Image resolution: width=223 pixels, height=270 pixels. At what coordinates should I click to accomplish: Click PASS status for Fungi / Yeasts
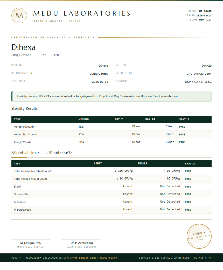click(182, 142)
